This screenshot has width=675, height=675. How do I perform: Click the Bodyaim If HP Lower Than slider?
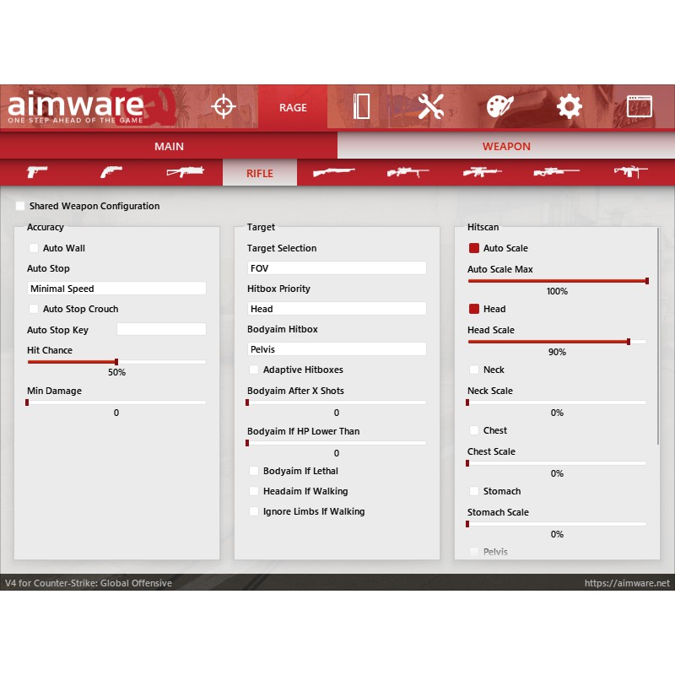point(337,443)
